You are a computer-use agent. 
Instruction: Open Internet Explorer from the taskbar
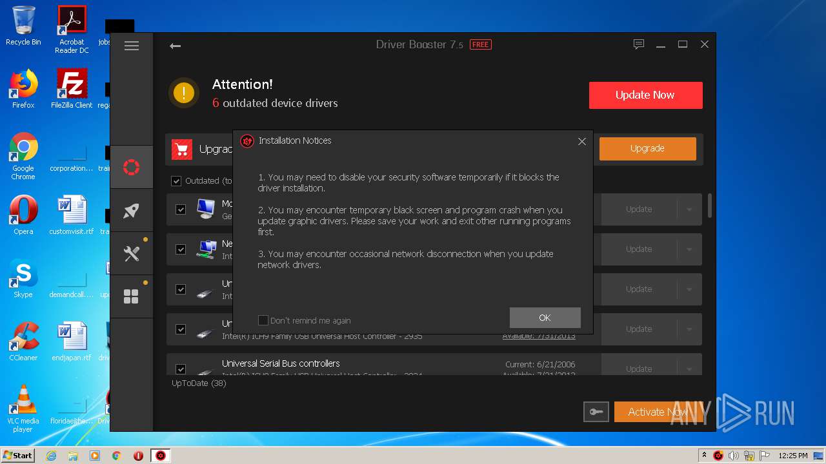click(51, 456)
